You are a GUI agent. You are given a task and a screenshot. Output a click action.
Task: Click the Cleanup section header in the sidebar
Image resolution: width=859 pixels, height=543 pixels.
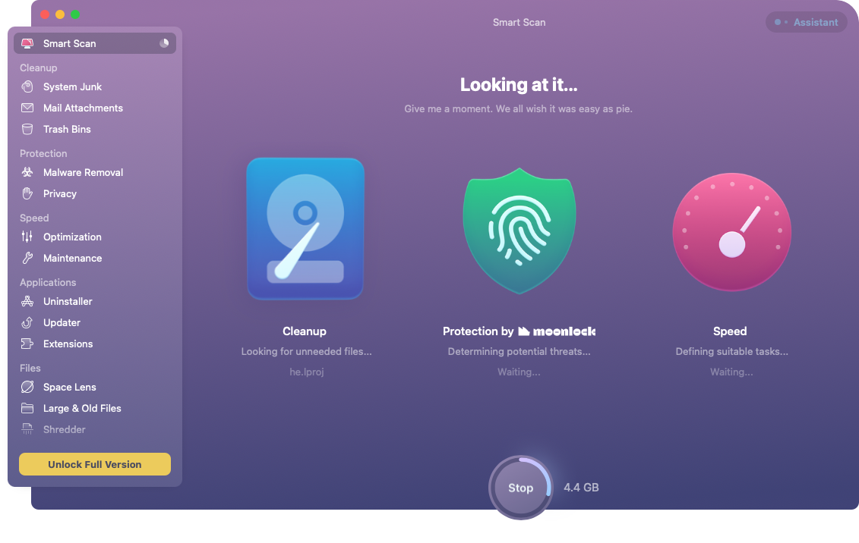coord(38,67)
